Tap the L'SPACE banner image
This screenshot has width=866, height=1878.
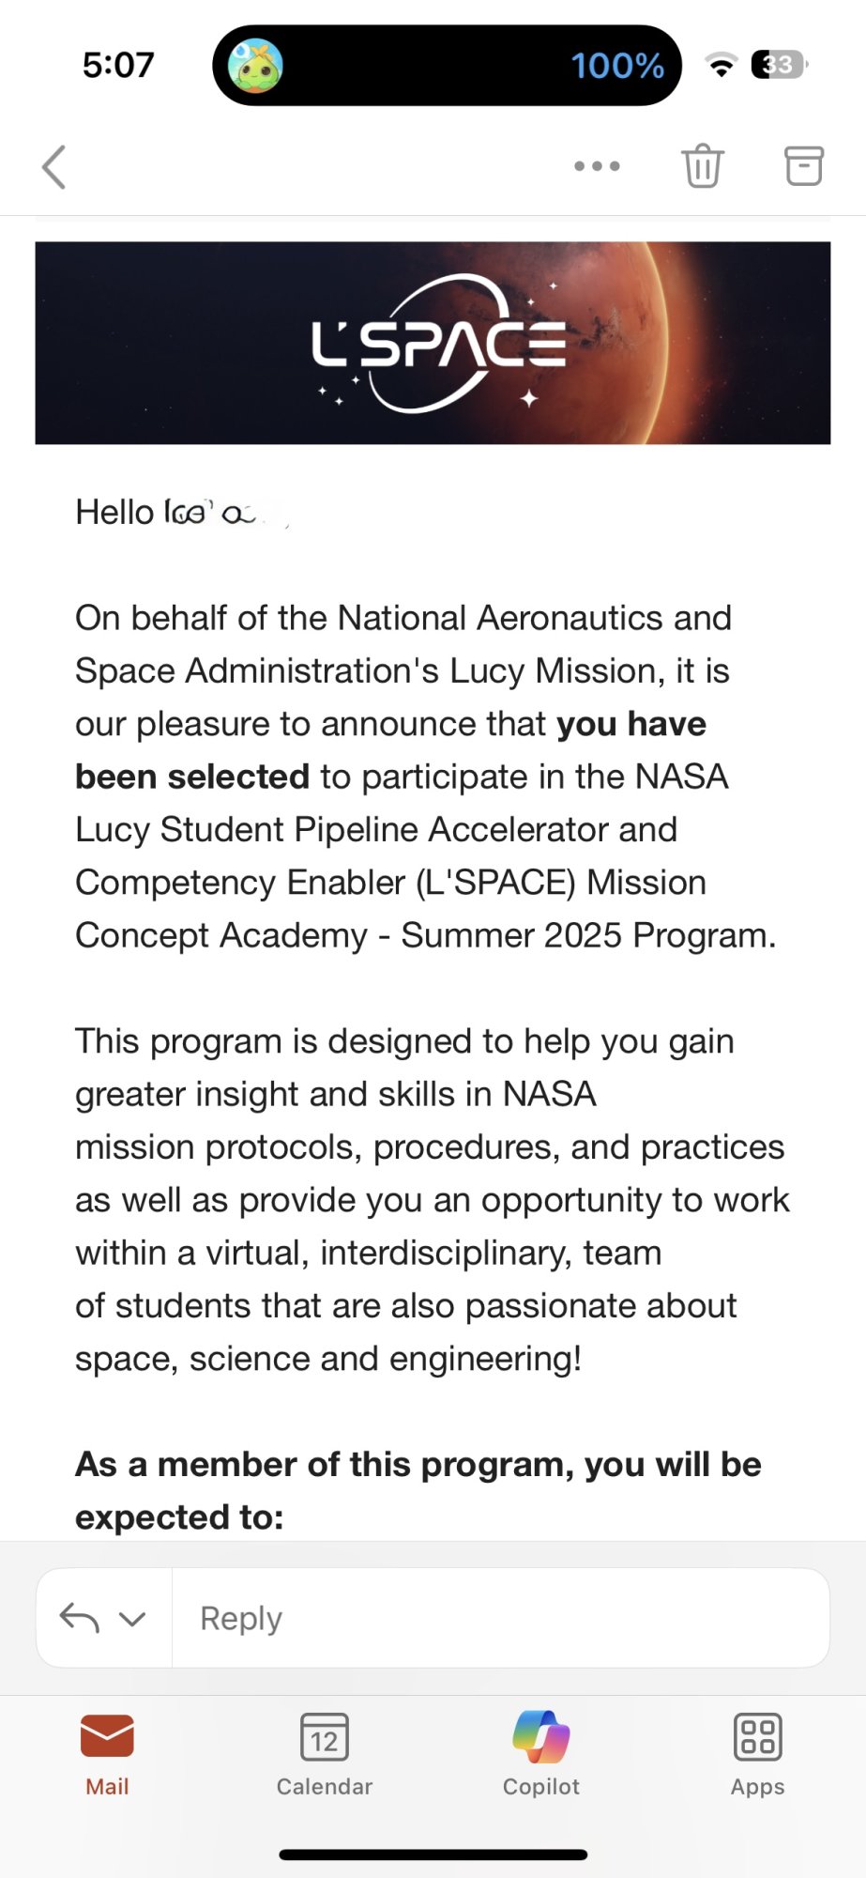tap(433, 343)
